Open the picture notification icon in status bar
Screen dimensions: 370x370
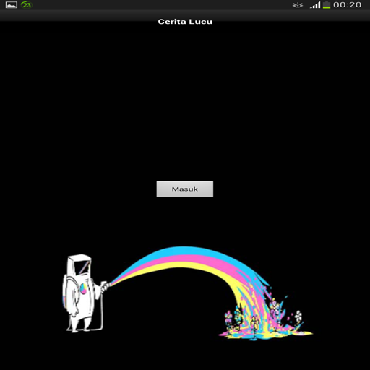pos(12,5)
